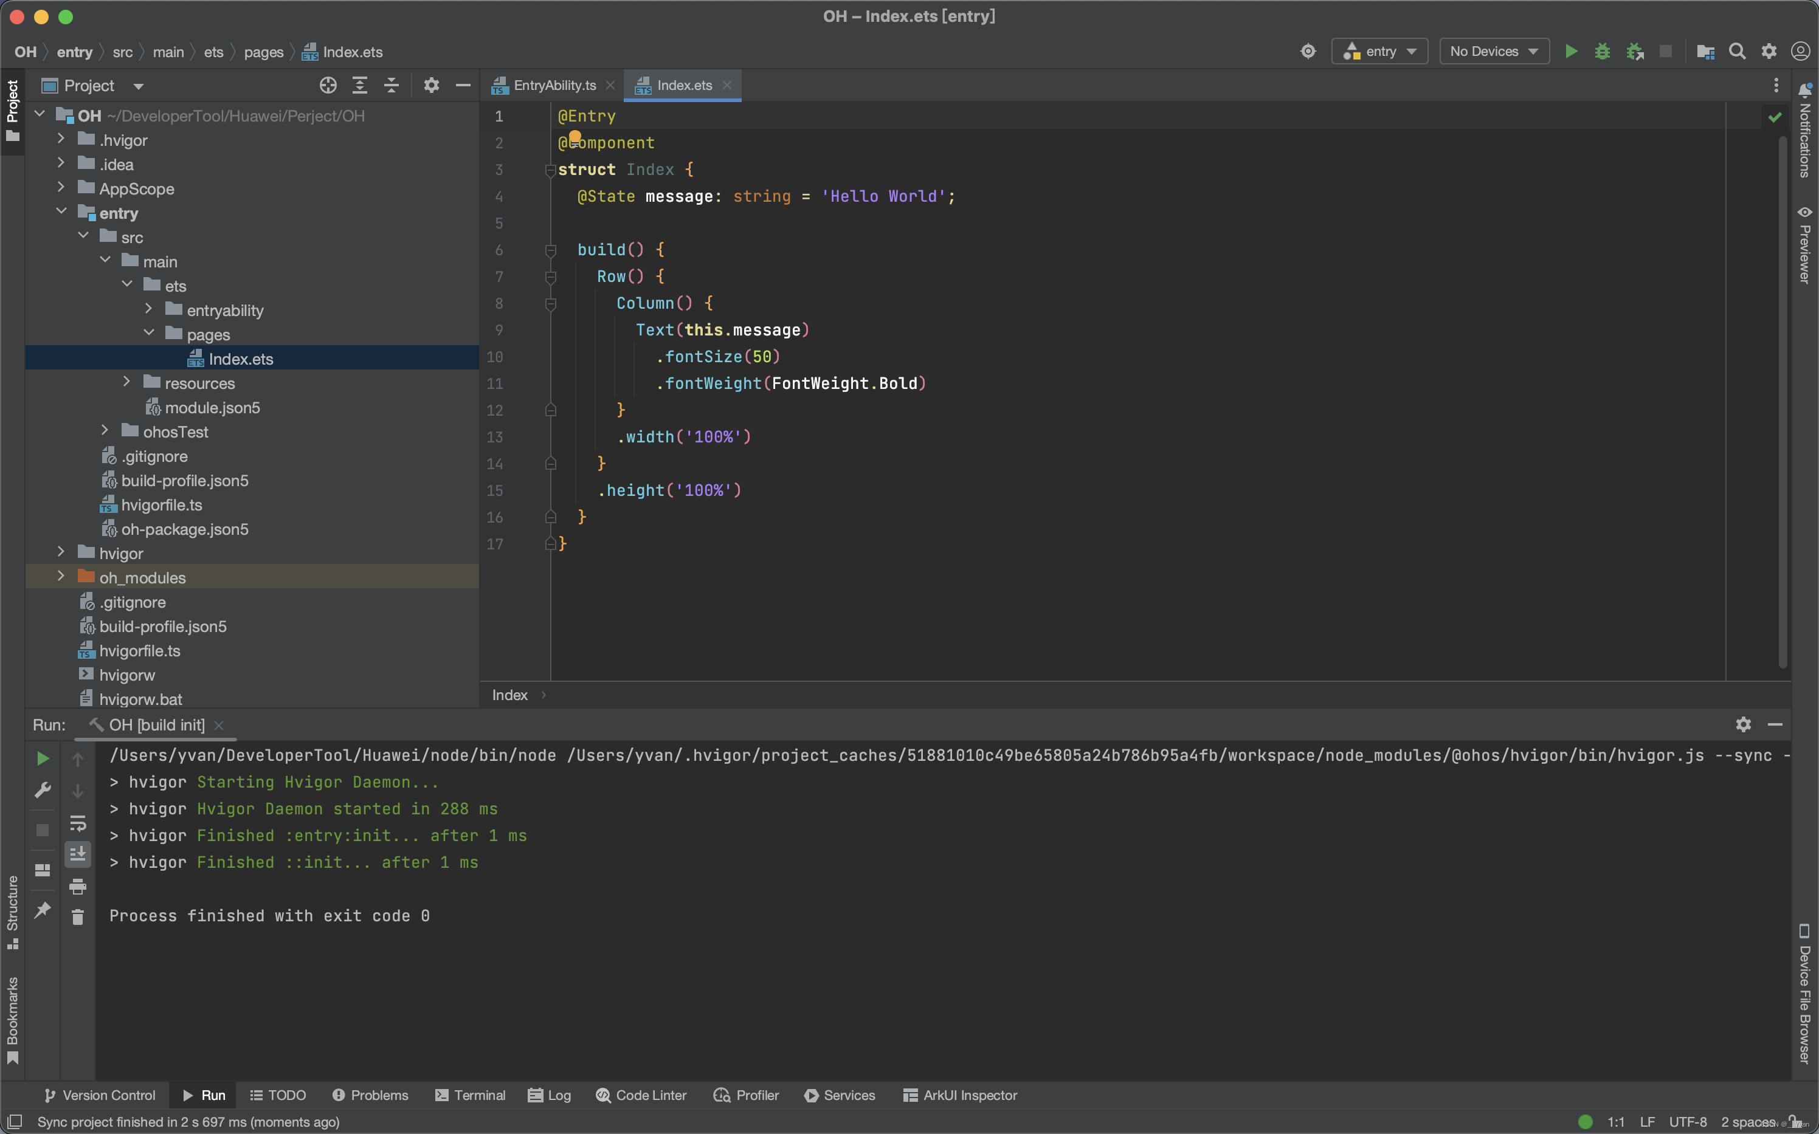The width and height of the screenshot is (1819, 1134).
Task: Open the Profiler tool panel
Action: [x=745, y=1095]
